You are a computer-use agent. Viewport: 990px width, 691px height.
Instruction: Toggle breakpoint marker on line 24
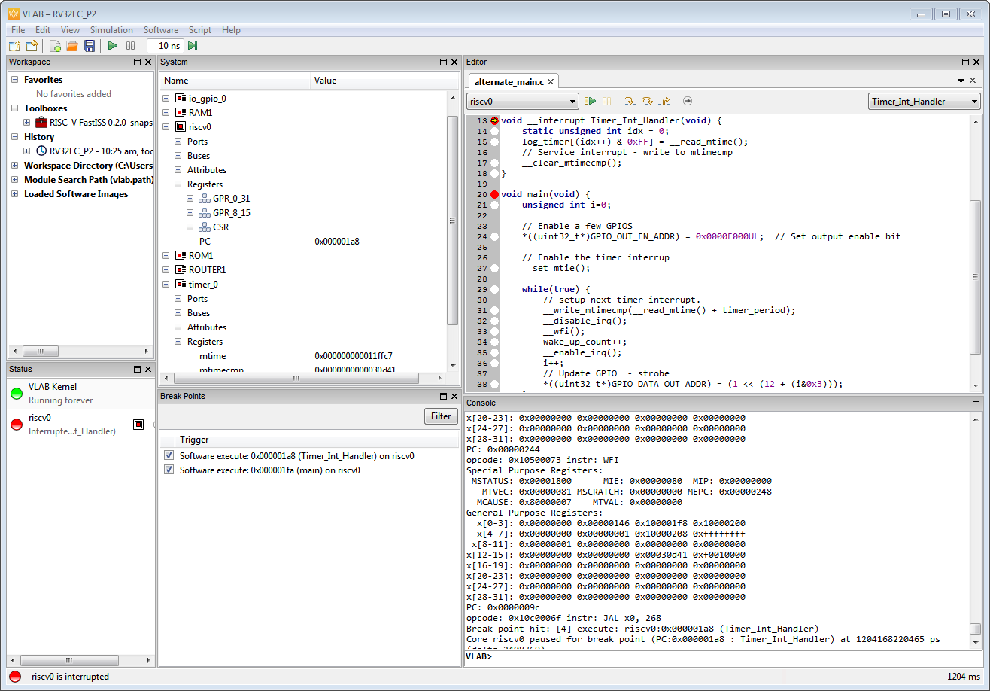(x=494, y=236)
